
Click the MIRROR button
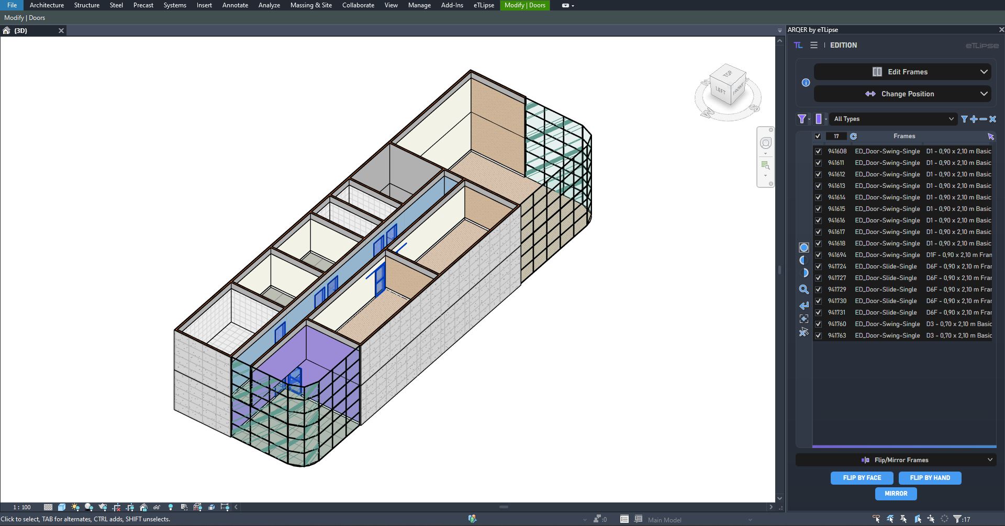pyautogui.click(x=896, y=494)
